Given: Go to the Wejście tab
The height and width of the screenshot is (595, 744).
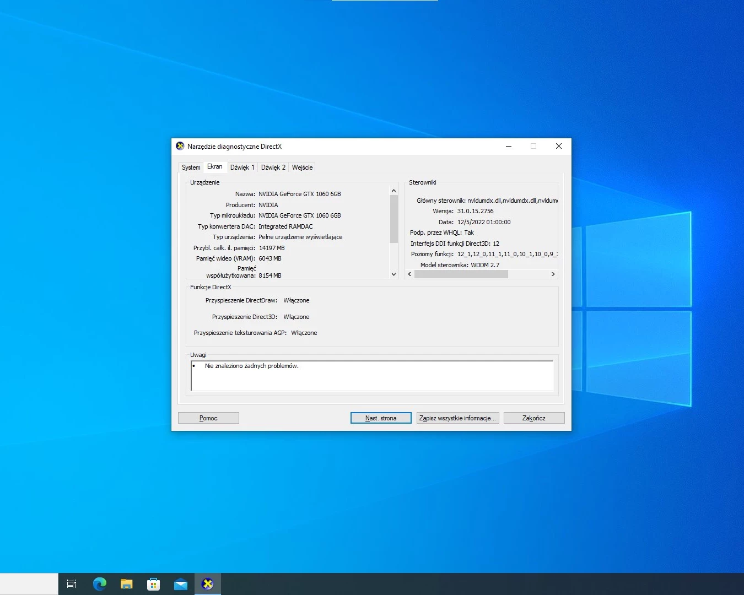Looking at the screenshot, I should [x=302, y=167].
